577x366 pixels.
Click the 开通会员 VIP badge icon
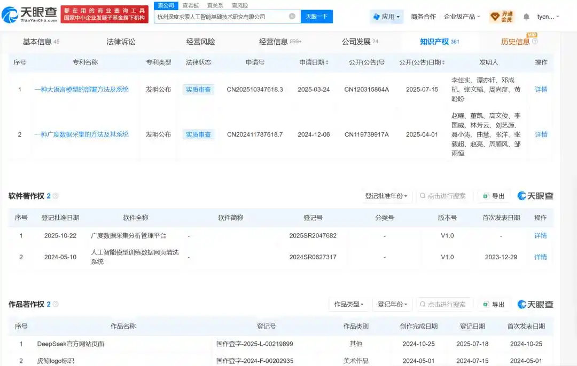coord(495,16)
